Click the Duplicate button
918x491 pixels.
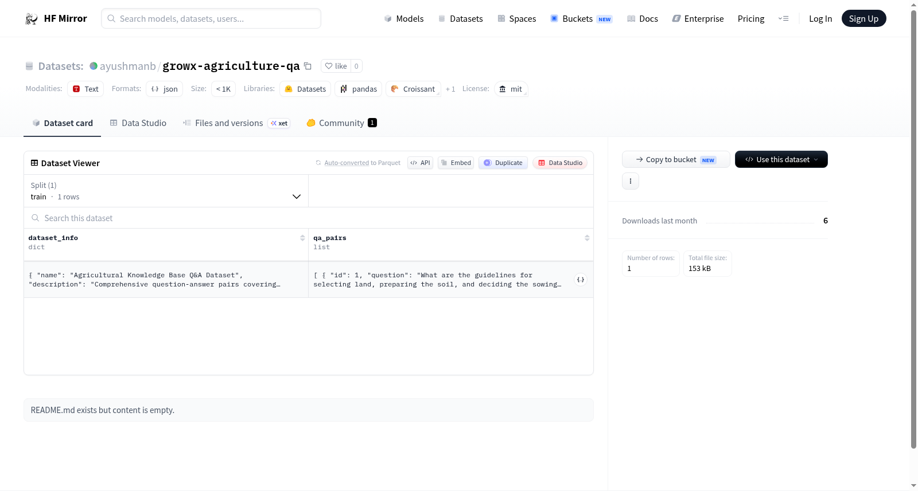(x=503, y=163)
